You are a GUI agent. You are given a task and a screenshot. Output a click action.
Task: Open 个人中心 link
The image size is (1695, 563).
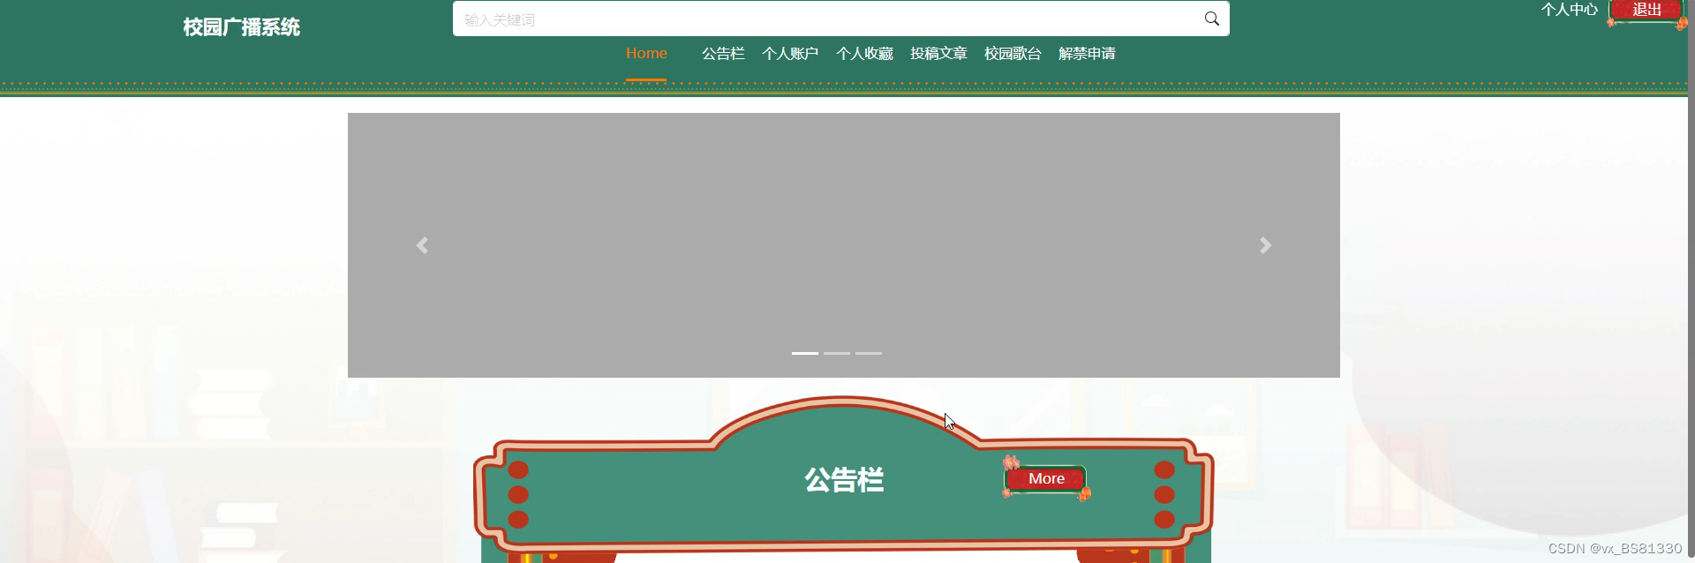click(x=1569, y=10)
